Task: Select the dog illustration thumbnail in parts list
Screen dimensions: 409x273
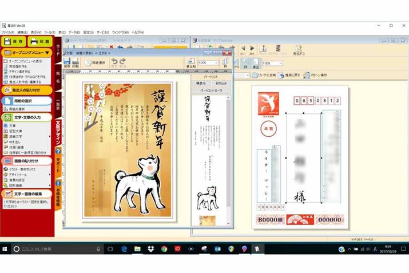Action: pyautogui.click(x=208, y=198)
